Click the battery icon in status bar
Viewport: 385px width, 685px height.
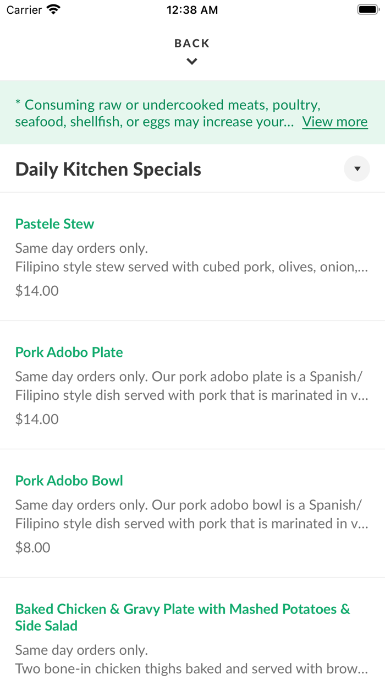(x=367, y=9)
